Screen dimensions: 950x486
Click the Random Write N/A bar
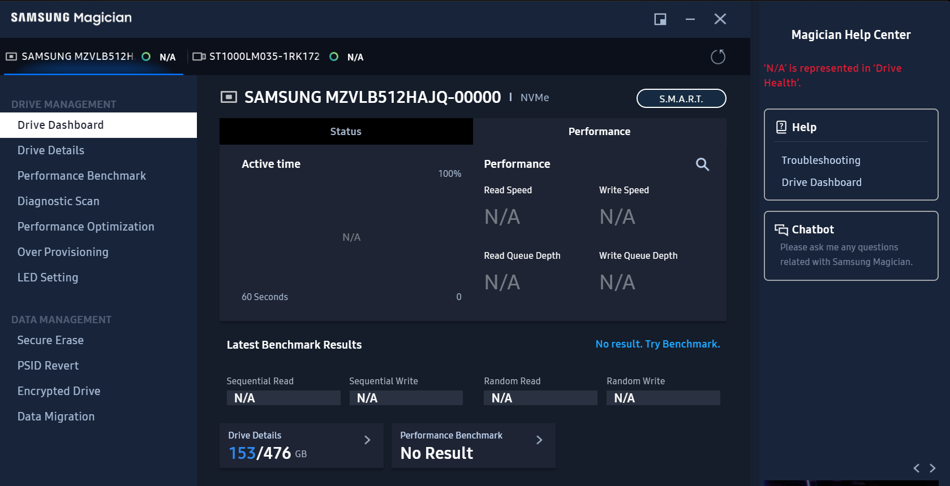(663, 398)
